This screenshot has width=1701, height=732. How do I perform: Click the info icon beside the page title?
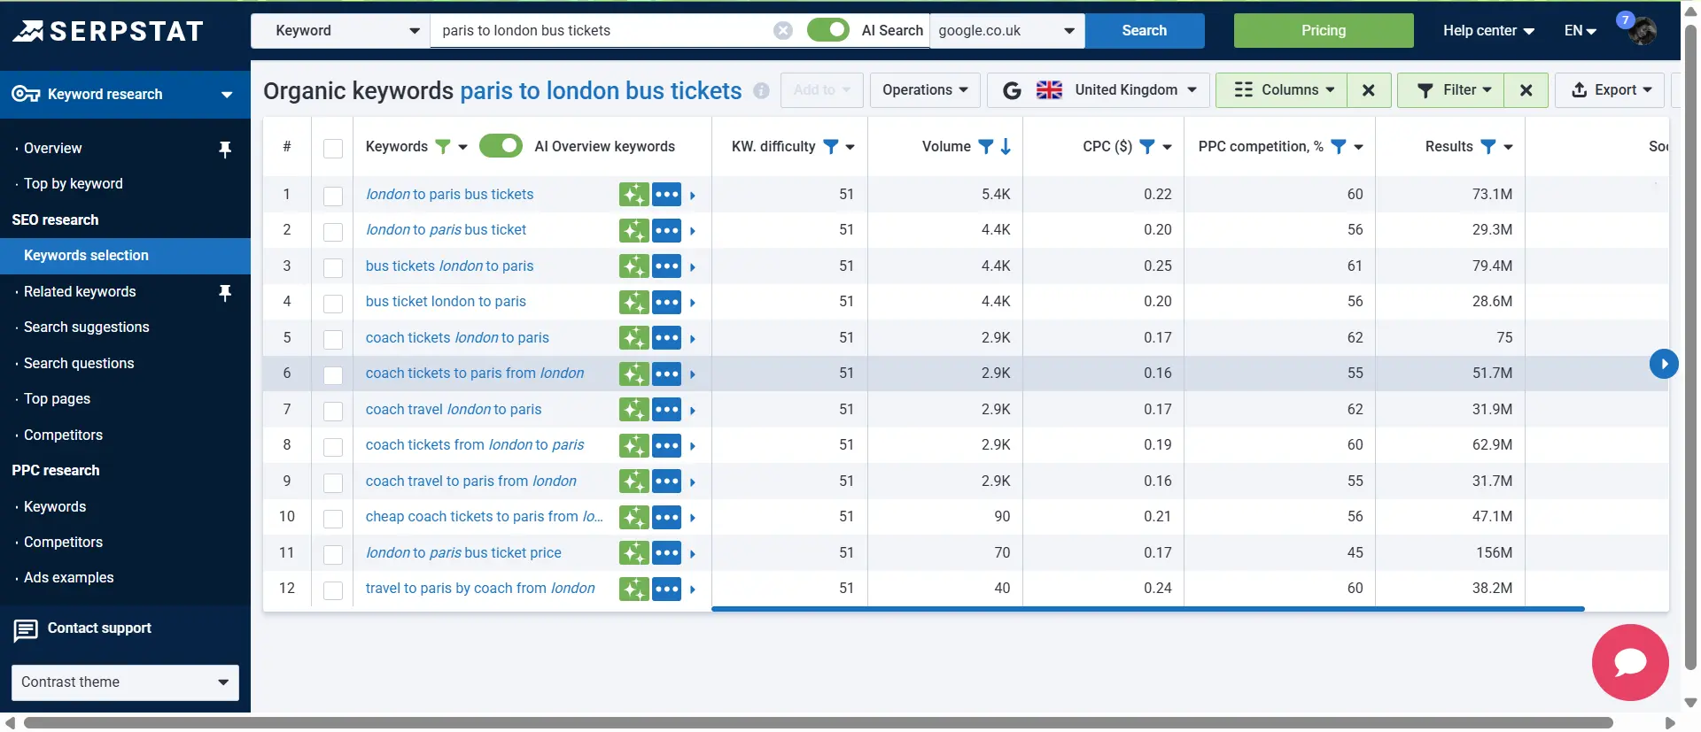(x=761, y=91)
